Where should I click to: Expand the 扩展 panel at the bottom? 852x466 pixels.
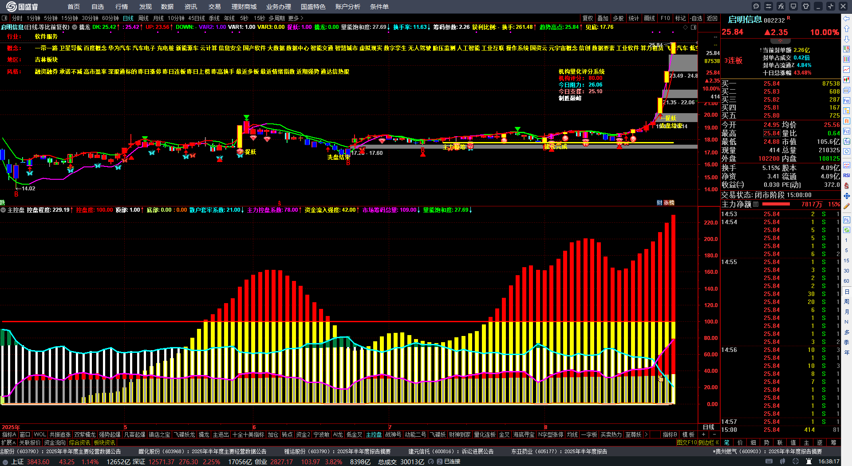coord(8,442)
